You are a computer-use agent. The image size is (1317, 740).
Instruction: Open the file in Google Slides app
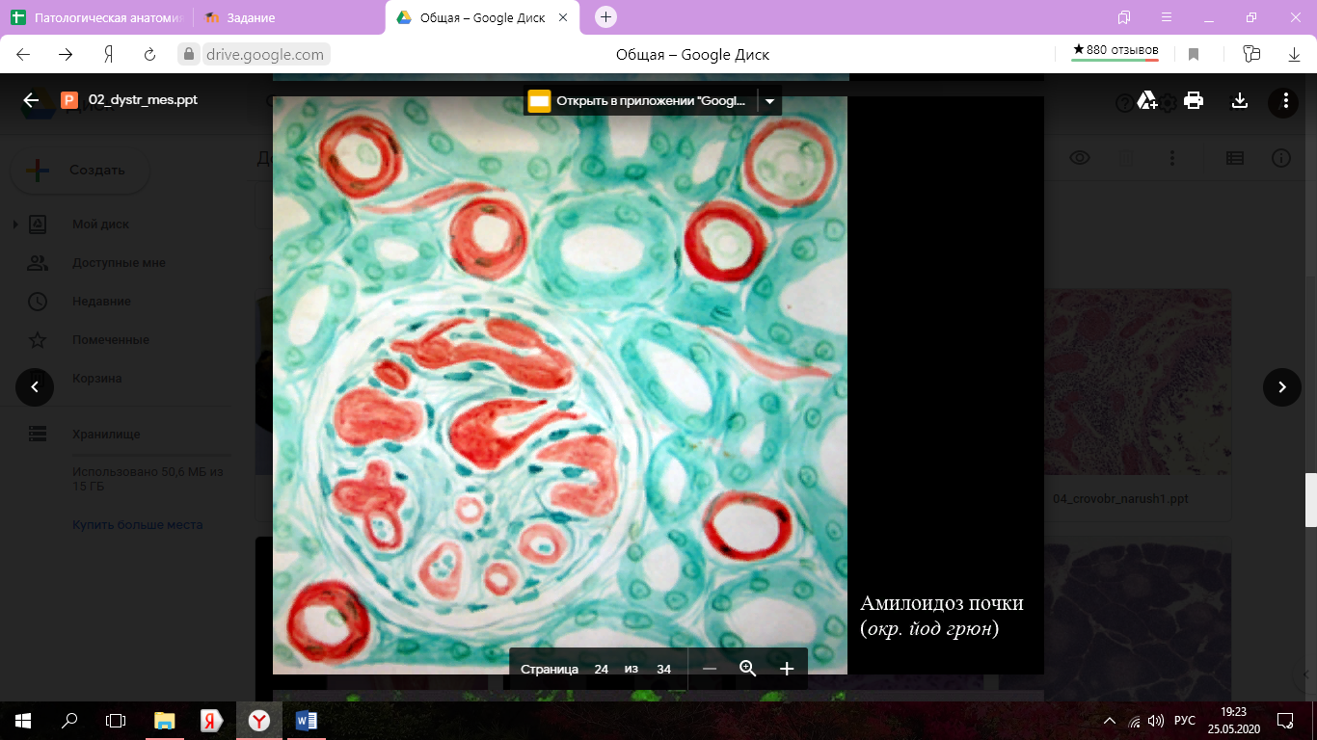click(x=640, y=100)
